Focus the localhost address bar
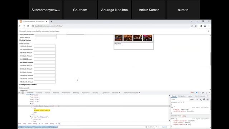The width and height of the screenshot is (229, 129). point(111,26)
